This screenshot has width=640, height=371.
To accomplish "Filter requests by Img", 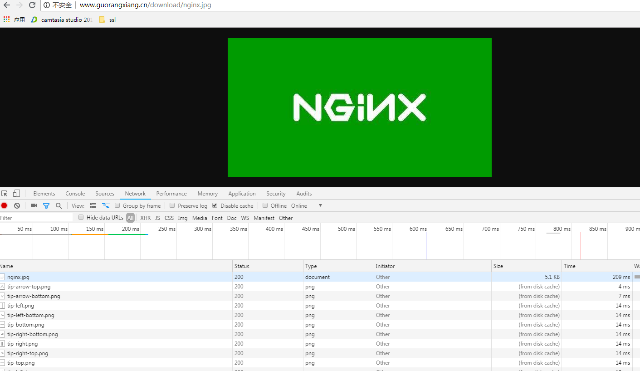I will pyautogui.click(x=183, y=218).
